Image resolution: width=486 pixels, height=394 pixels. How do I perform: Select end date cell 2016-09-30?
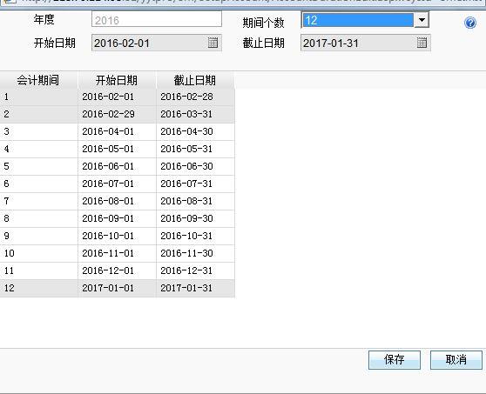pyautogui.click(x=195, y=218)
